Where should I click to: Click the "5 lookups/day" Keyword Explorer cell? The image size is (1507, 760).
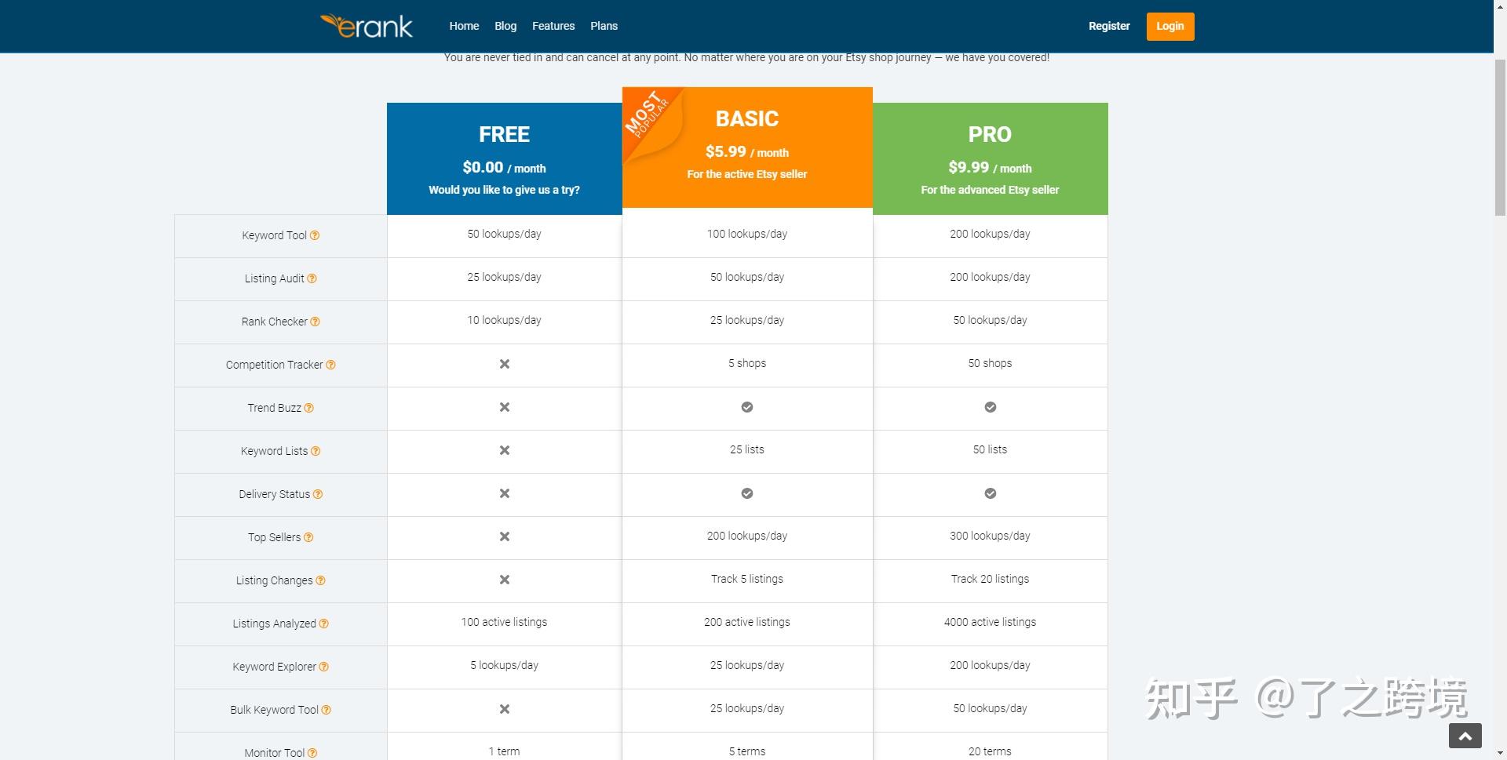(x=504, y=666)
